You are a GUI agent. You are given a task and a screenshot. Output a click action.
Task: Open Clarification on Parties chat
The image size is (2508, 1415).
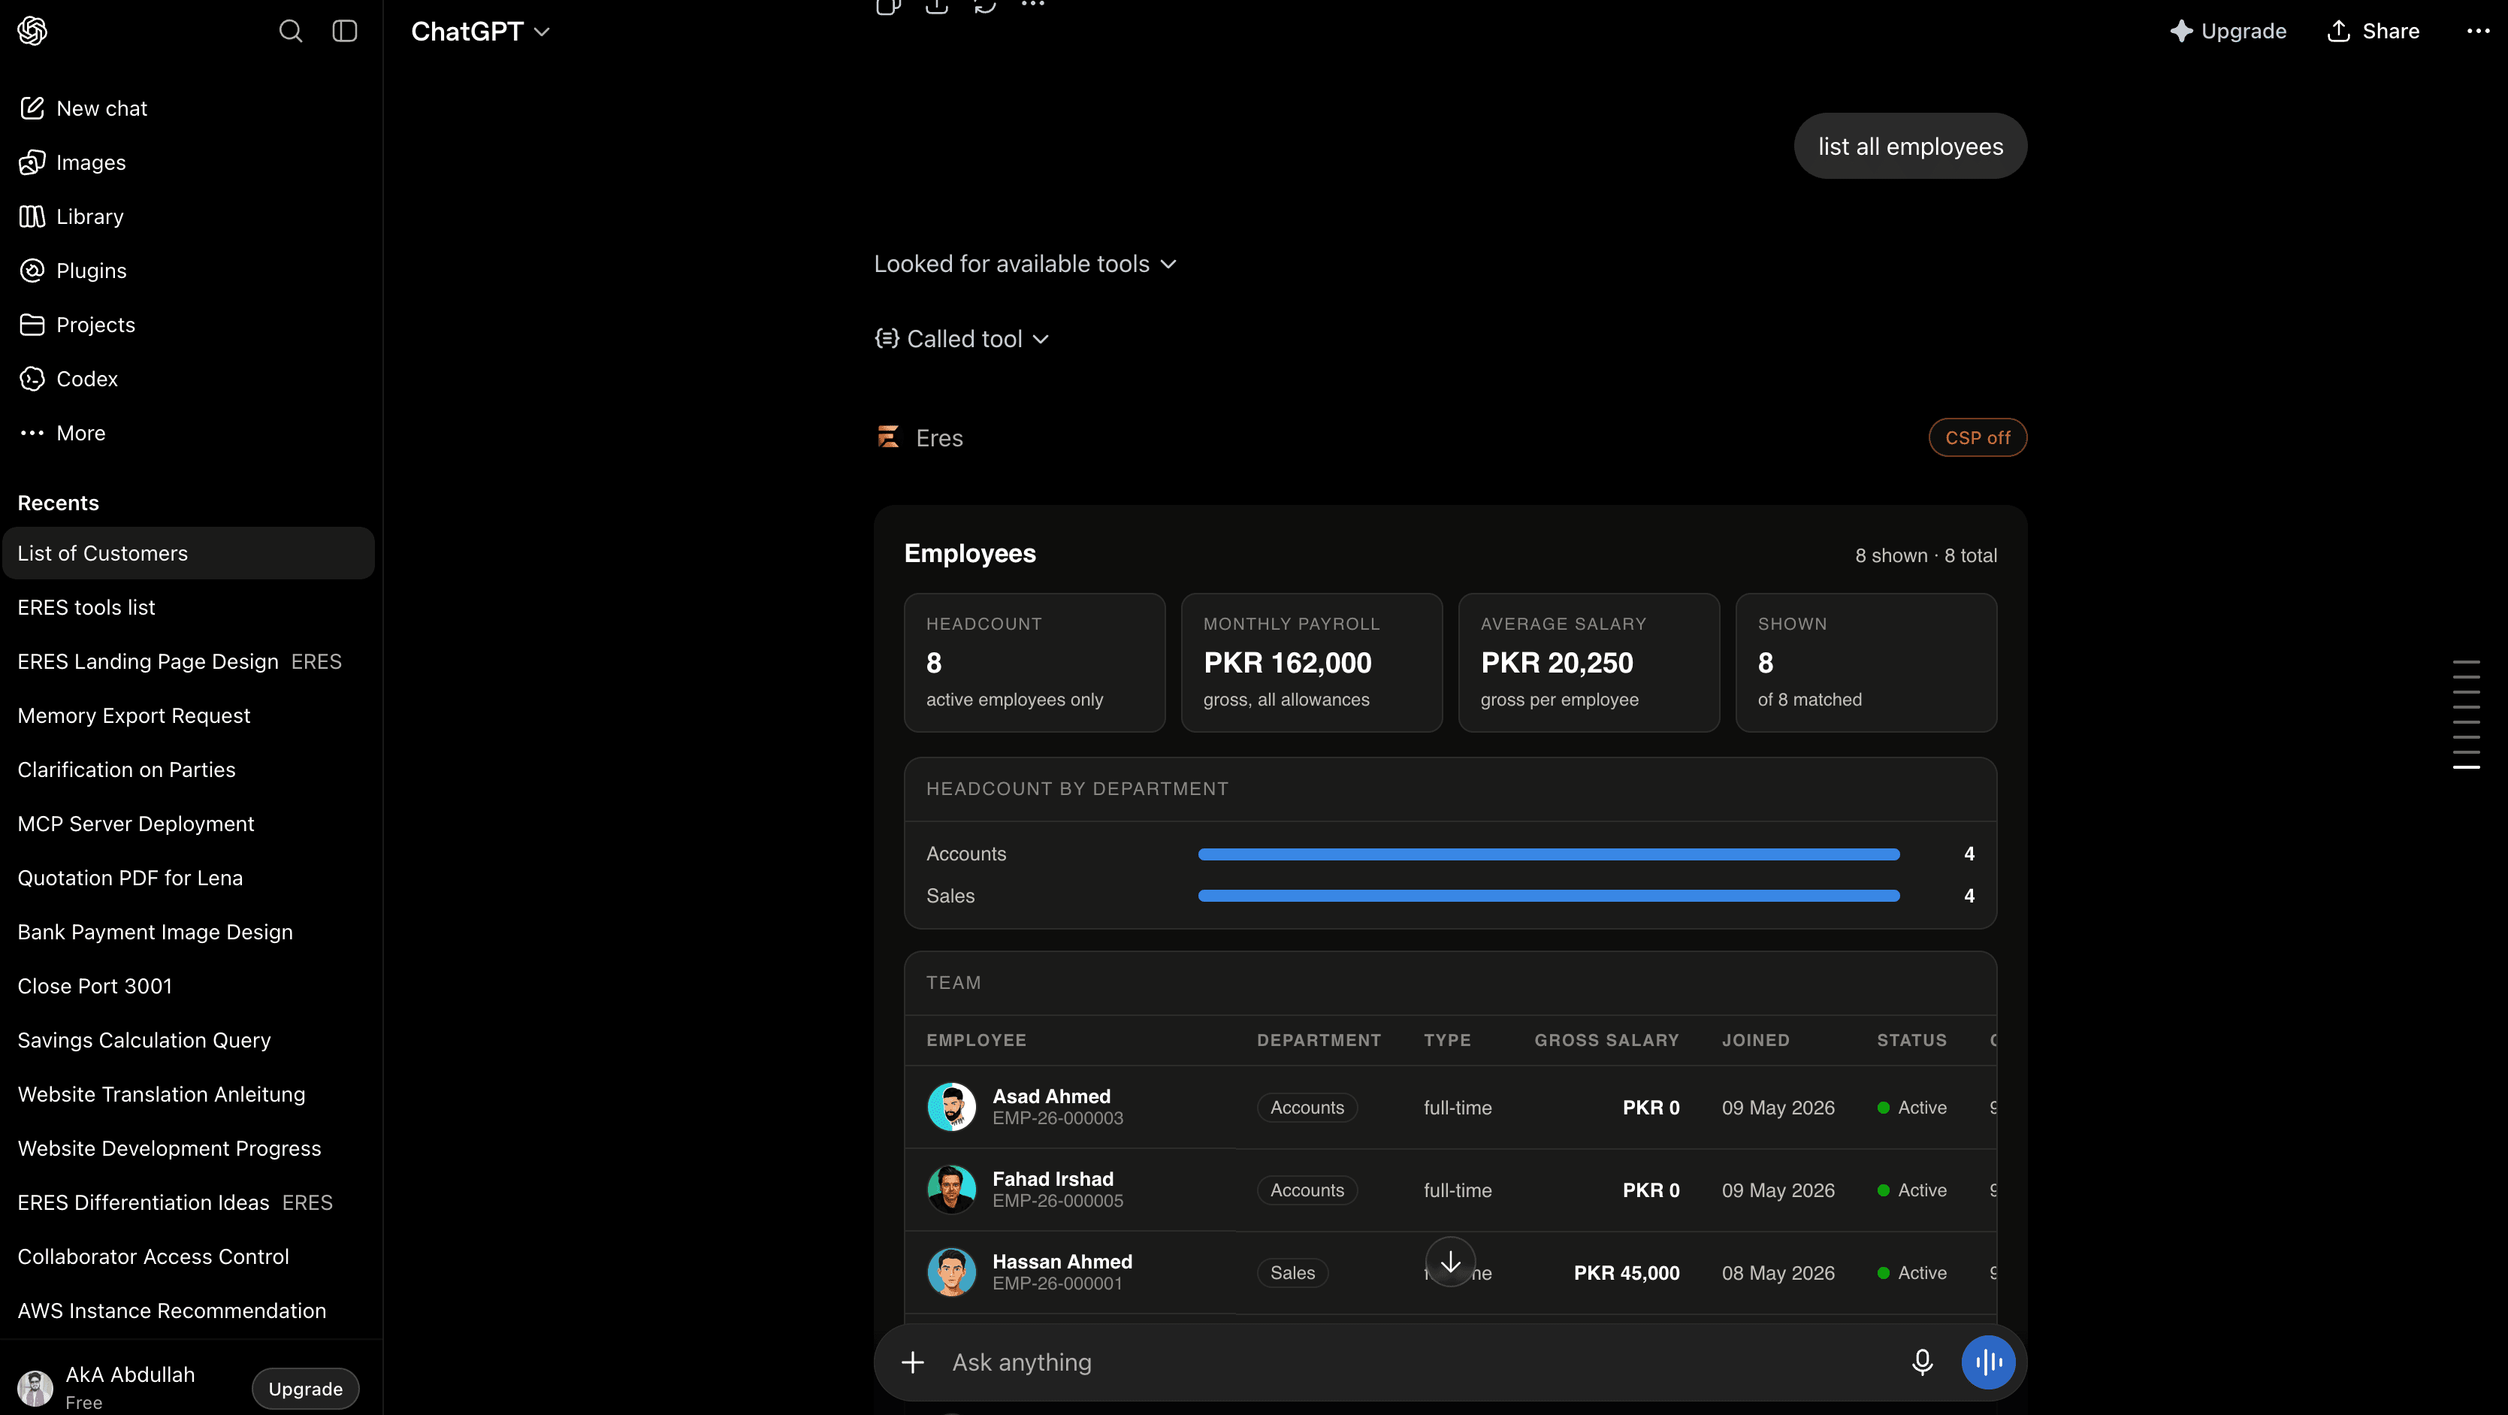pos(189,769)
